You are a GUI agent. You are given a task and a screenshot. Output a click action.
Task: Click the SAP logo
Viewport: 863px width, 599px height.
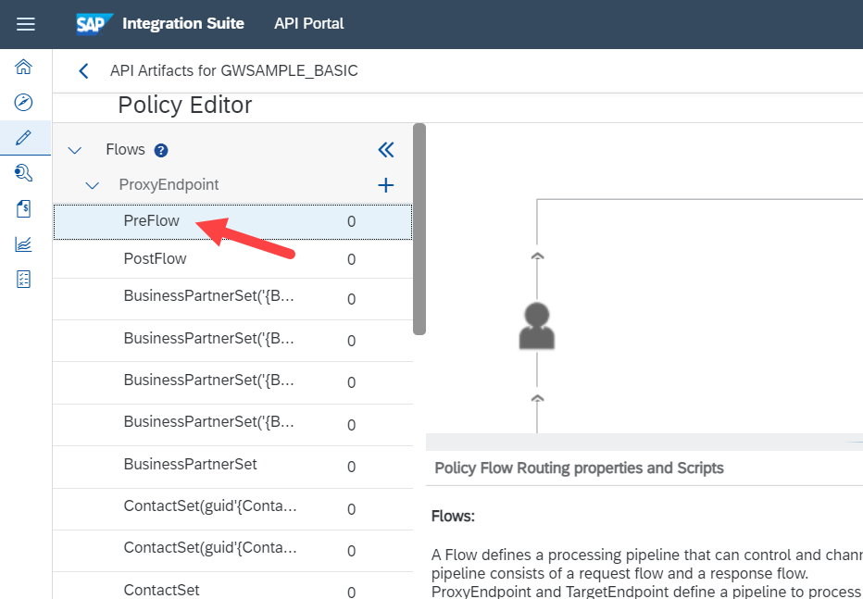click(94, 24)
